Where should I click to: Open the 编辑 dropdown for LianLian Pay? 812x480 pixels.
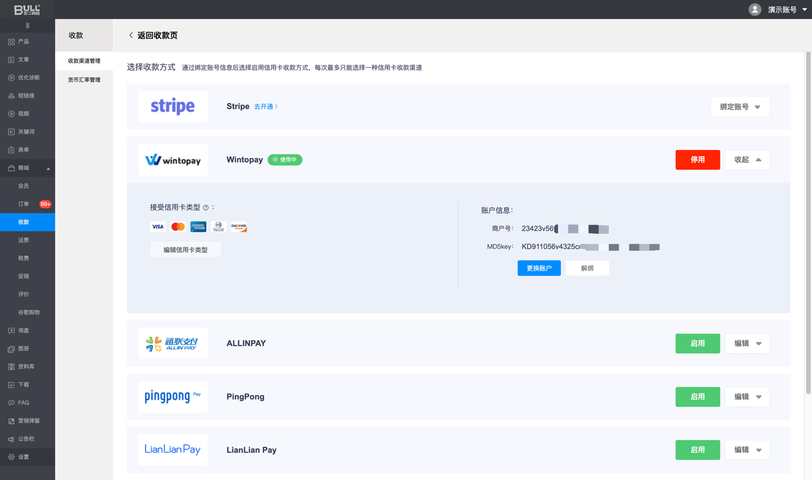[x=747, y=450]
